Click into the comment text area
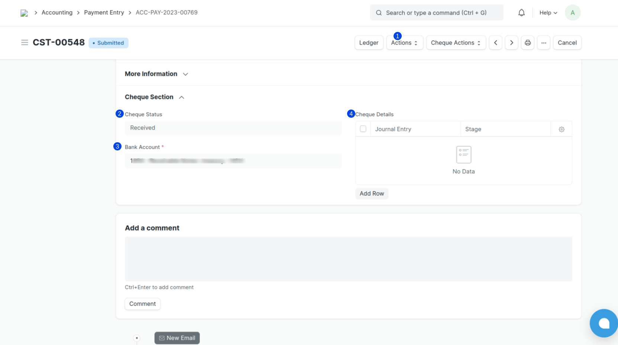618x345 pixels. (x=348, y=259)
